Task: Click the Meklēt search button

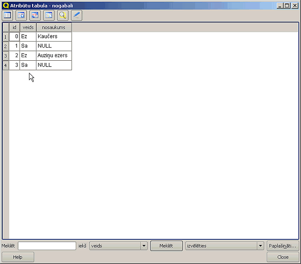Action: tap(166, 246)
